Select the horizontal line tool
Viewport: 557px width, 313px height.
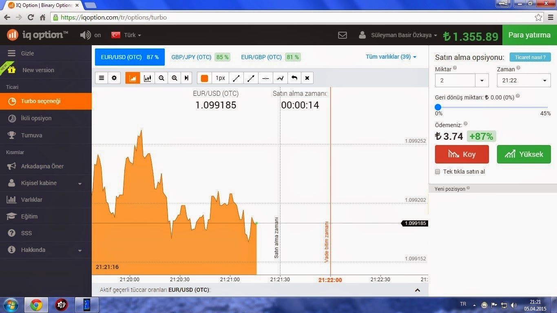pyautogui.click(x=265, y=78)
